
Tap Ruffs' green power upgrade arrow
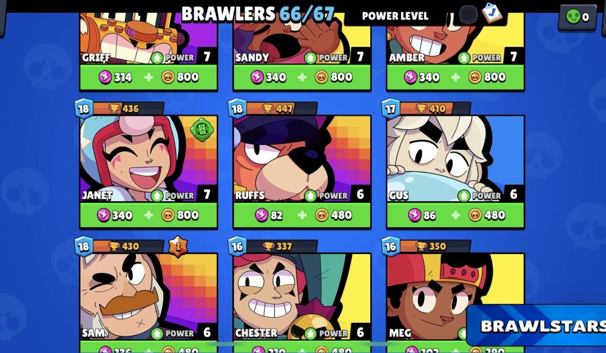[311, 195]
